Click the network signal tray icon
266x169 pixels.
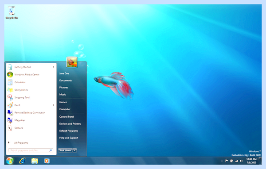[x=236, y=161]
